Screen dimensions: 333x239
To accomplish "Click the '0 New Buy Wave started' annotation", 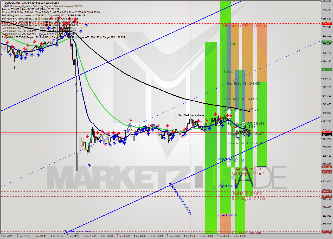I will (x=77, y=231).
